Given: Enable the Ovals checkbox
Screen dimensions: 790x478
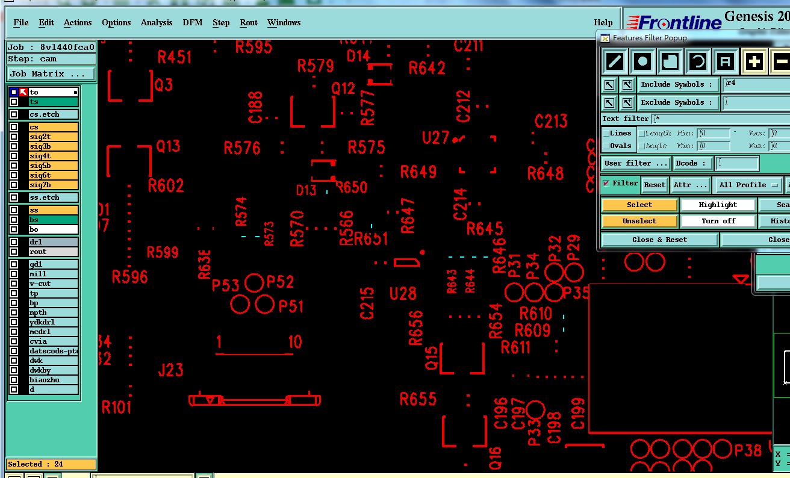Looking at the screenshot, I should (x=606, y=146).
